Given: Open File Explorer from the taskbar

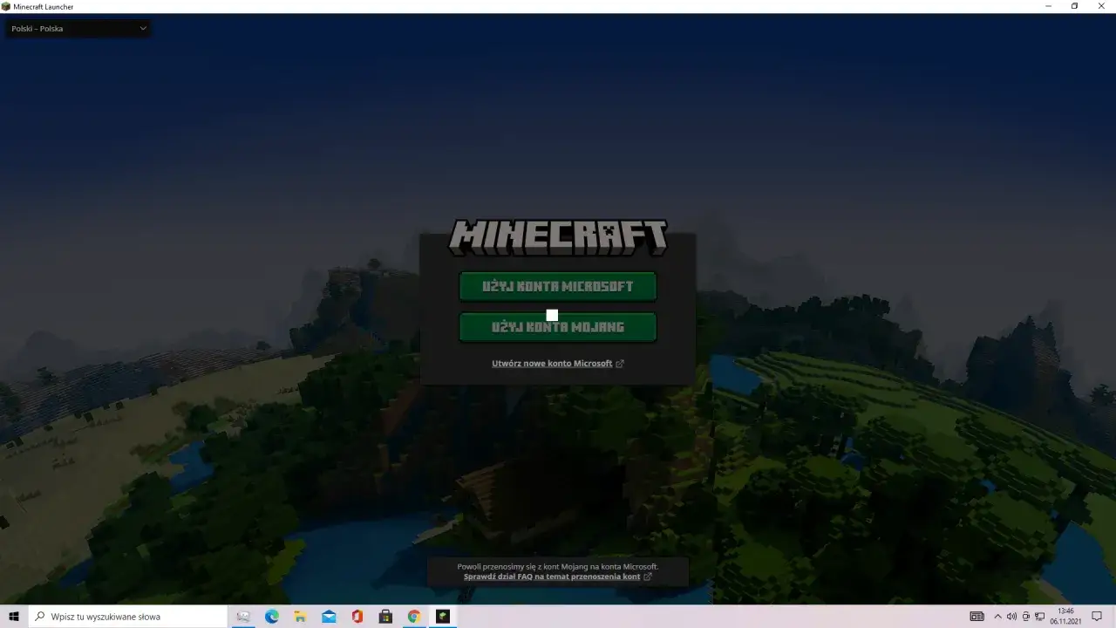Looking at the screenshot, I should [x=300, y=617].
